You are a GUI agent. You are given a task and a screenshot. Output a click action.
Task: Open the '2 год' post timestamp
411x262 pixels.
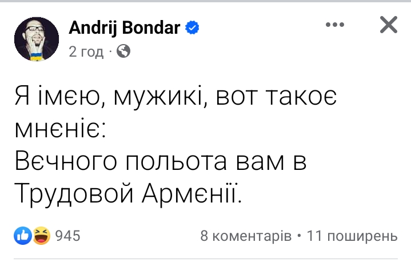[x=86, y=51]
